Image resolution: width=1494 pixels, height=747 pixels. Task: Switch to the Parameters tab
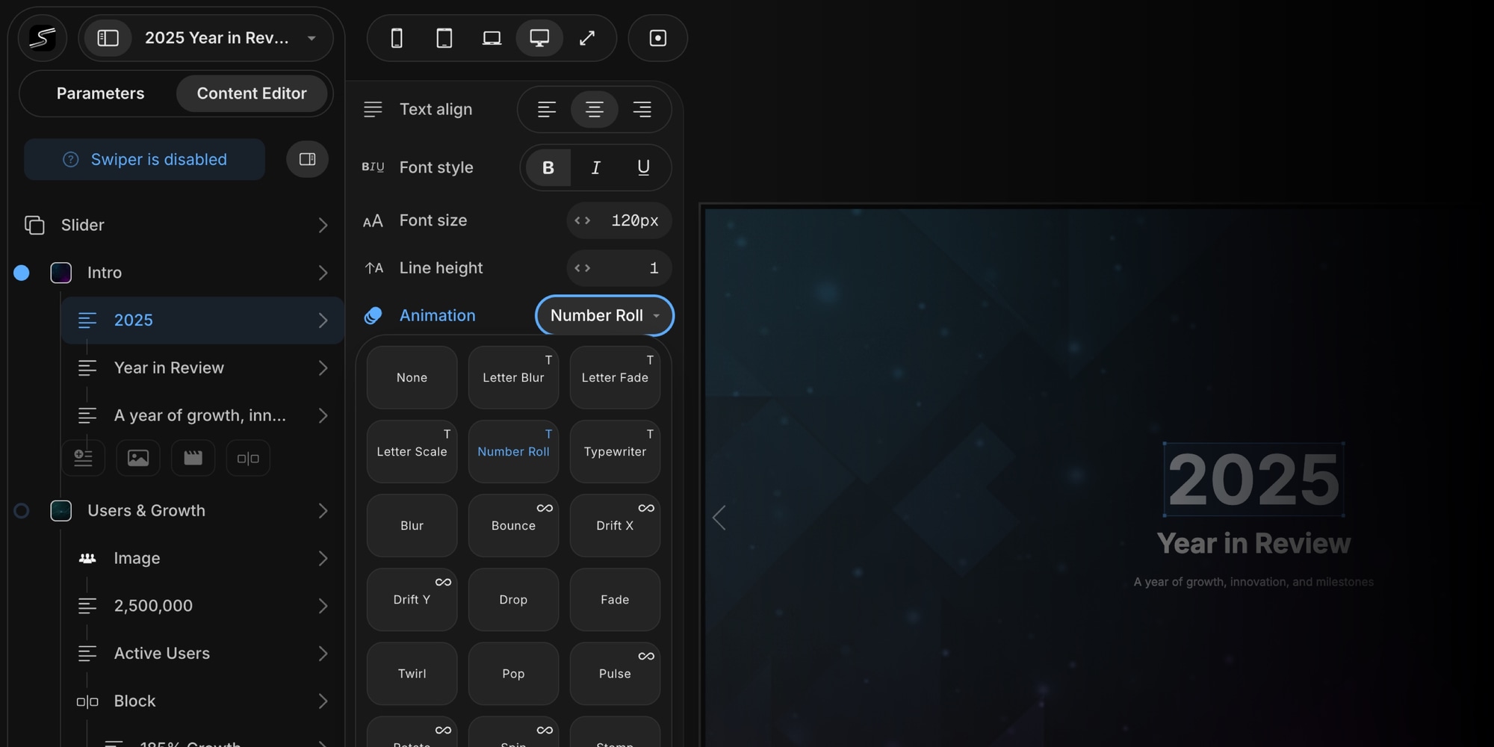100,93
